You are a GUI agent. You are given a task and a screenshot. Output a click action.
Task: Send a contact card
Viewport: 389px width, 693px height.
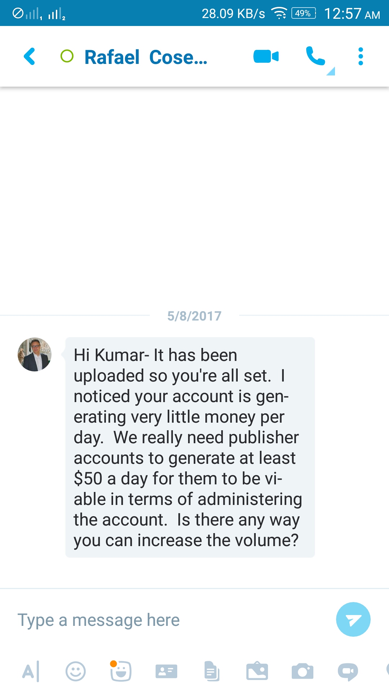[x=166, y=672]
